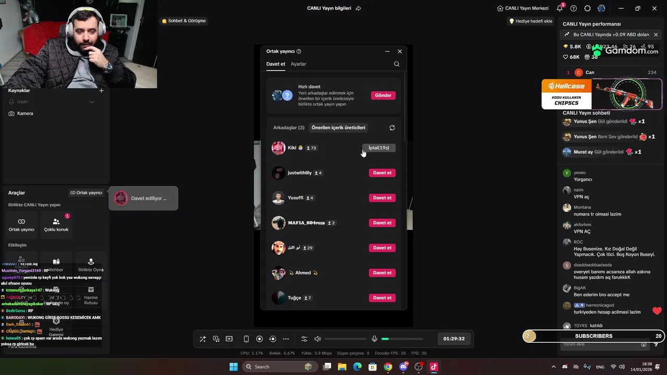Click the Ortak yayıncı link beside Araçlar
The image size is (667, 375).
pyautogui.click(x=87, y=193)
